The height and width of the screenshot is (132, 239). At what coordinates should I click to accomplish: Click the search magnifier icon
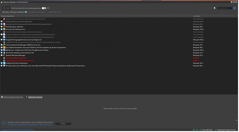(215, 8)
